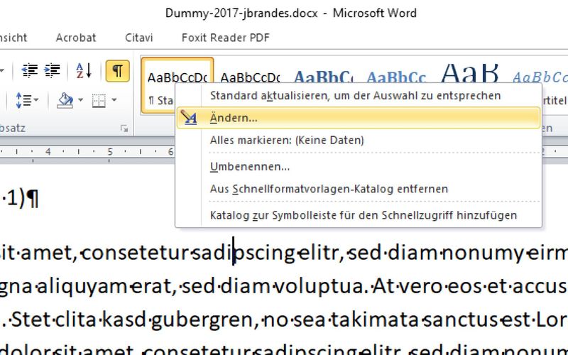Screen dimensions: 568x355
Task: Click the word 'takimata' in the document
Action: (375, 320)
